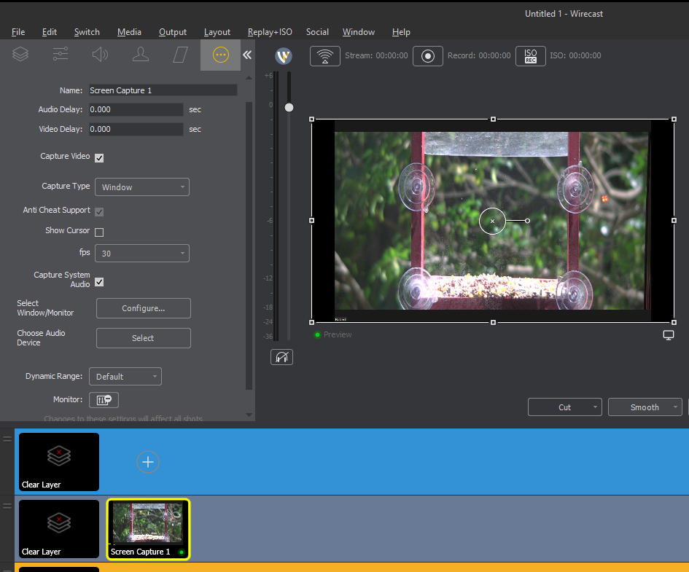Click the top-middle resize handle of preview

pos(493,119)
